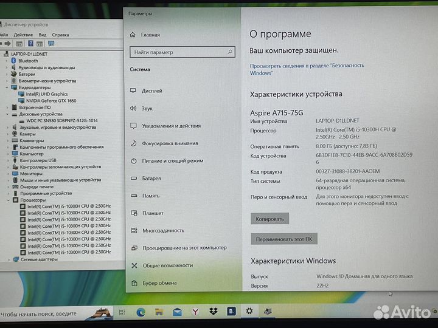Collapse Дисковые устройства node

[7, 114]
